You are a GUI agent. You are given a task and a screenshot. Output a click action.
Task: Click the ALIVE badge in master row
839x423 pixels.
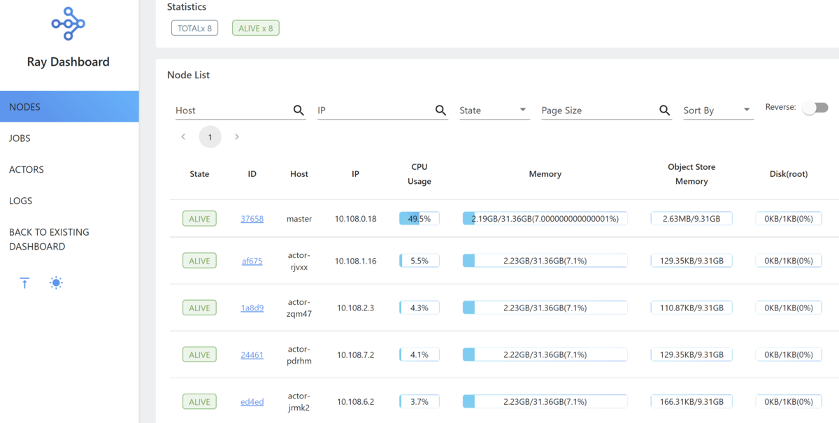[x=199, y=219]
